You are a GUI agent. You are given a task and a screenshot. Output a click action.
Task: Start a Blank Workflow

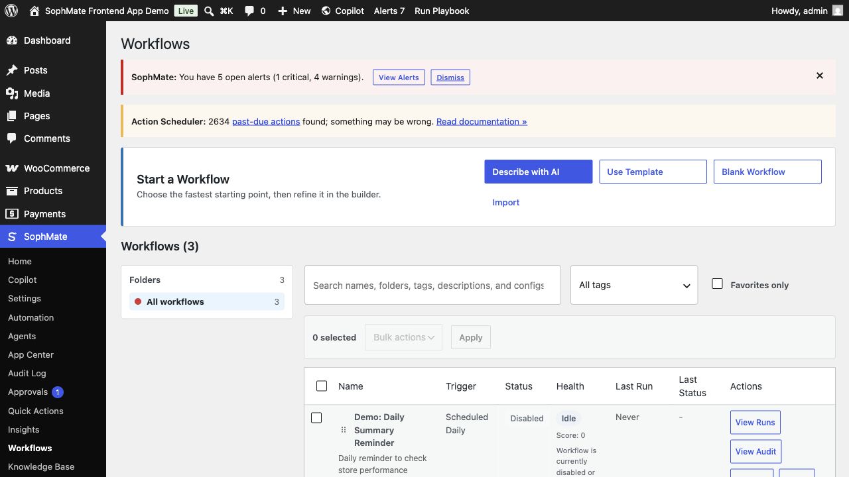tap(767, 172)
